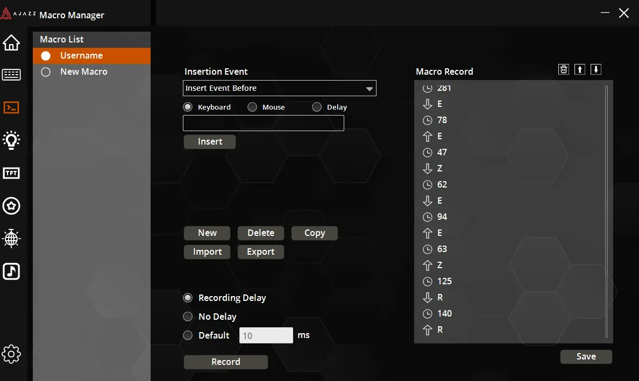Open the TFT screen settings icon
The width and height of the screenshot is (639, 381).
pyautogui.click(x=11, y=173)
